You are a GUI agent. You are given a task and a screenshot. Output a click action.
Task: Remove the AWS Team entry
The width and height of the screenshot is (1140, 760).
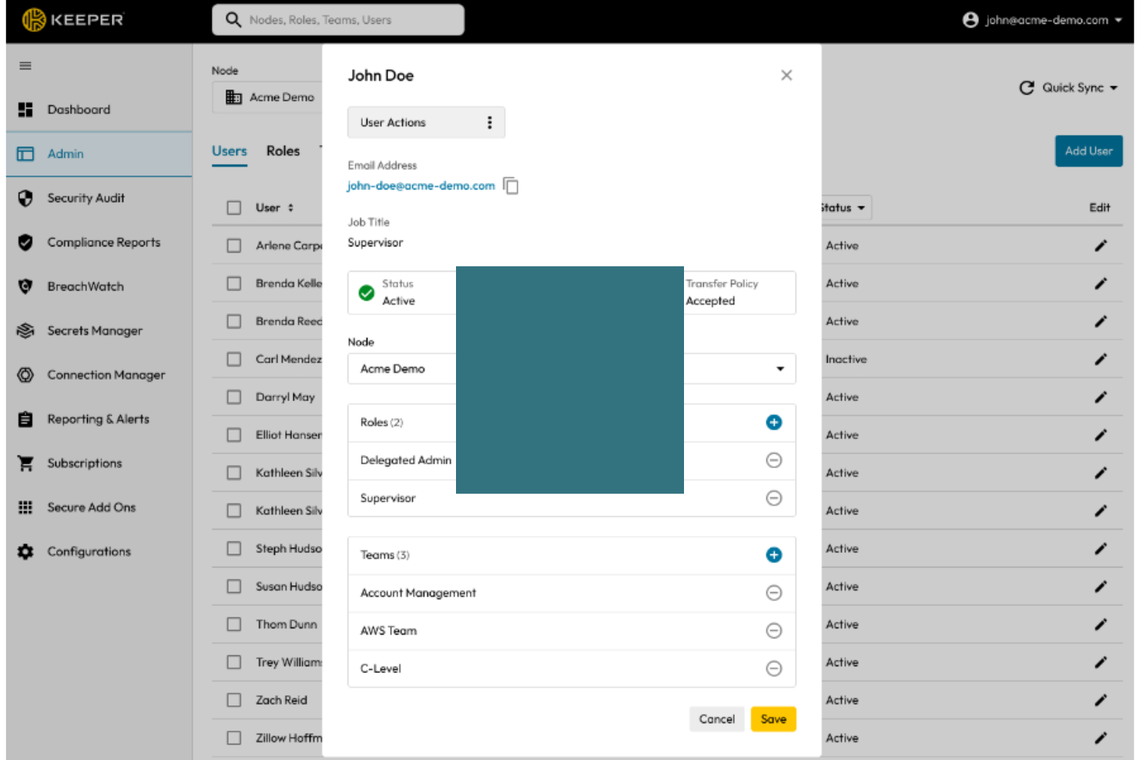(774, 631)
